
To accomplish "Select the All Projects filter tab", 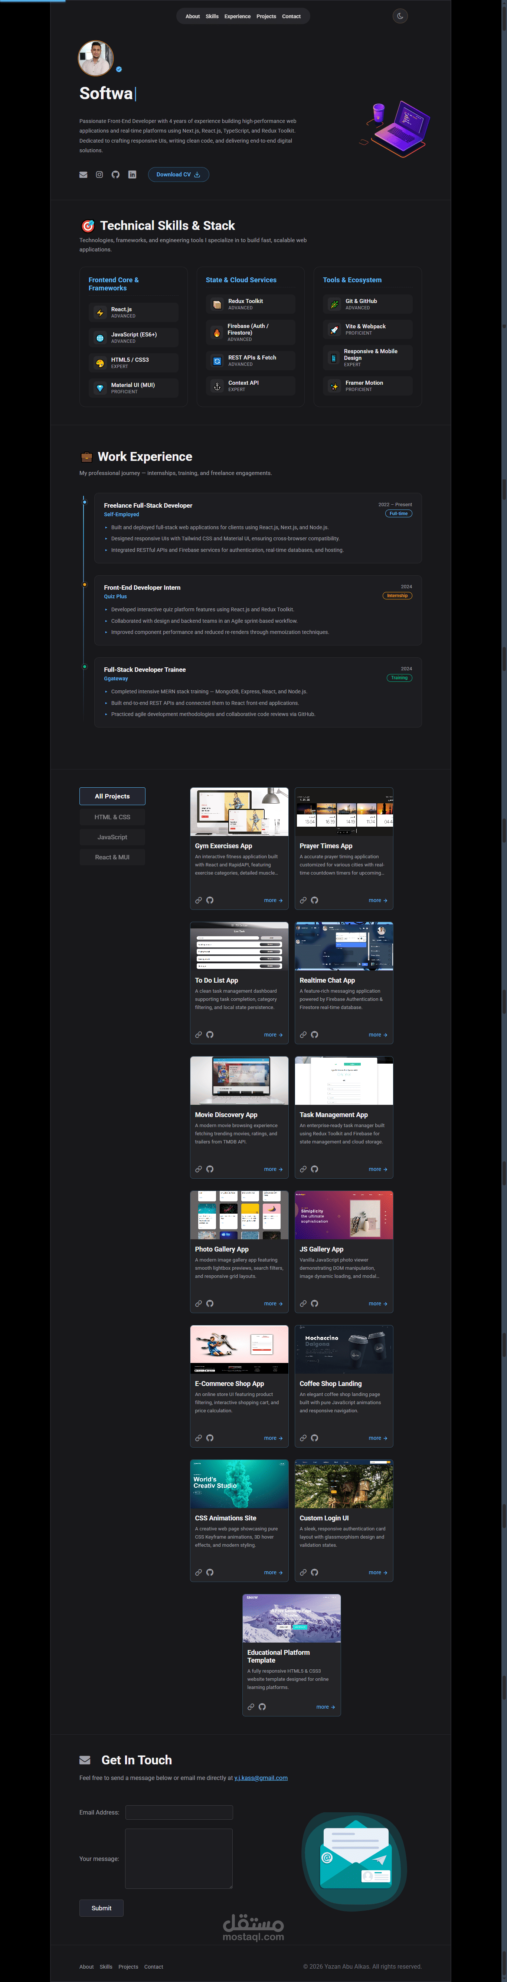I will [112, 796].
